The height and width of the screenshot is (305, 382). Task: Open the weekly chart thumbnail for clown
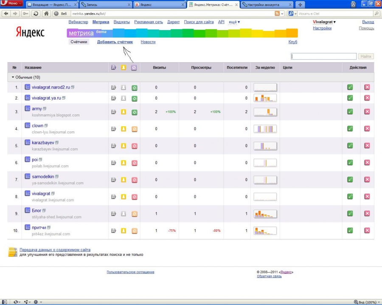tap(265, 129)
